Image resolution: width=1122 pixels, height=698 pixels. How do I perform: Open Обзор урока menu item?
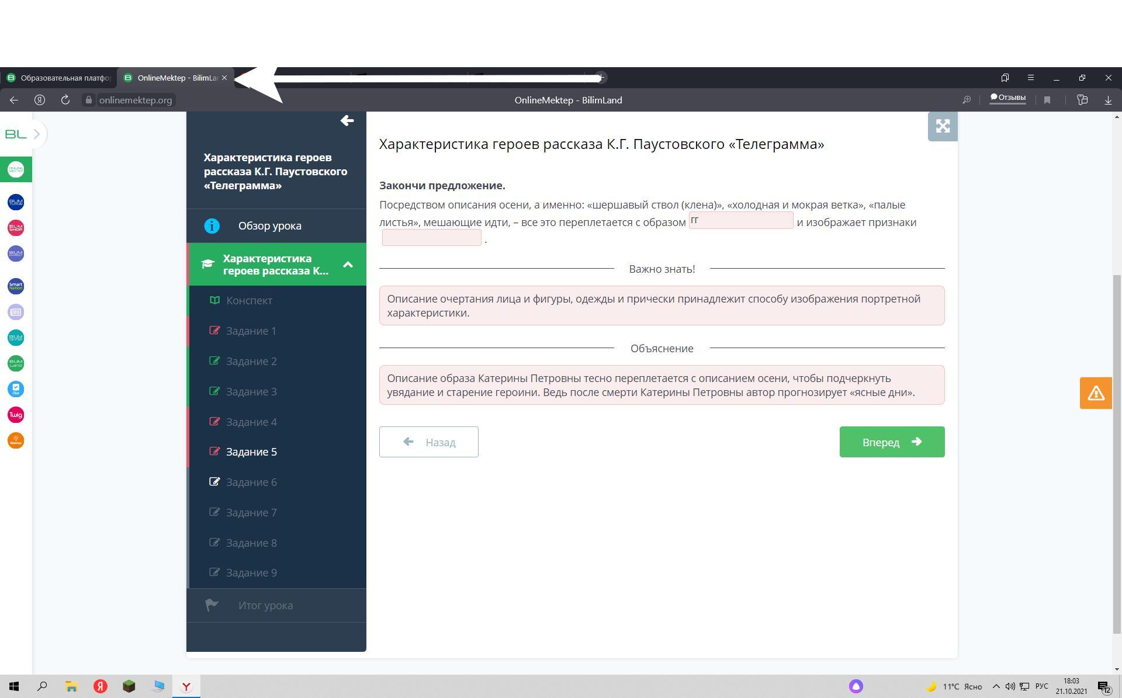(x=269, y=226)
